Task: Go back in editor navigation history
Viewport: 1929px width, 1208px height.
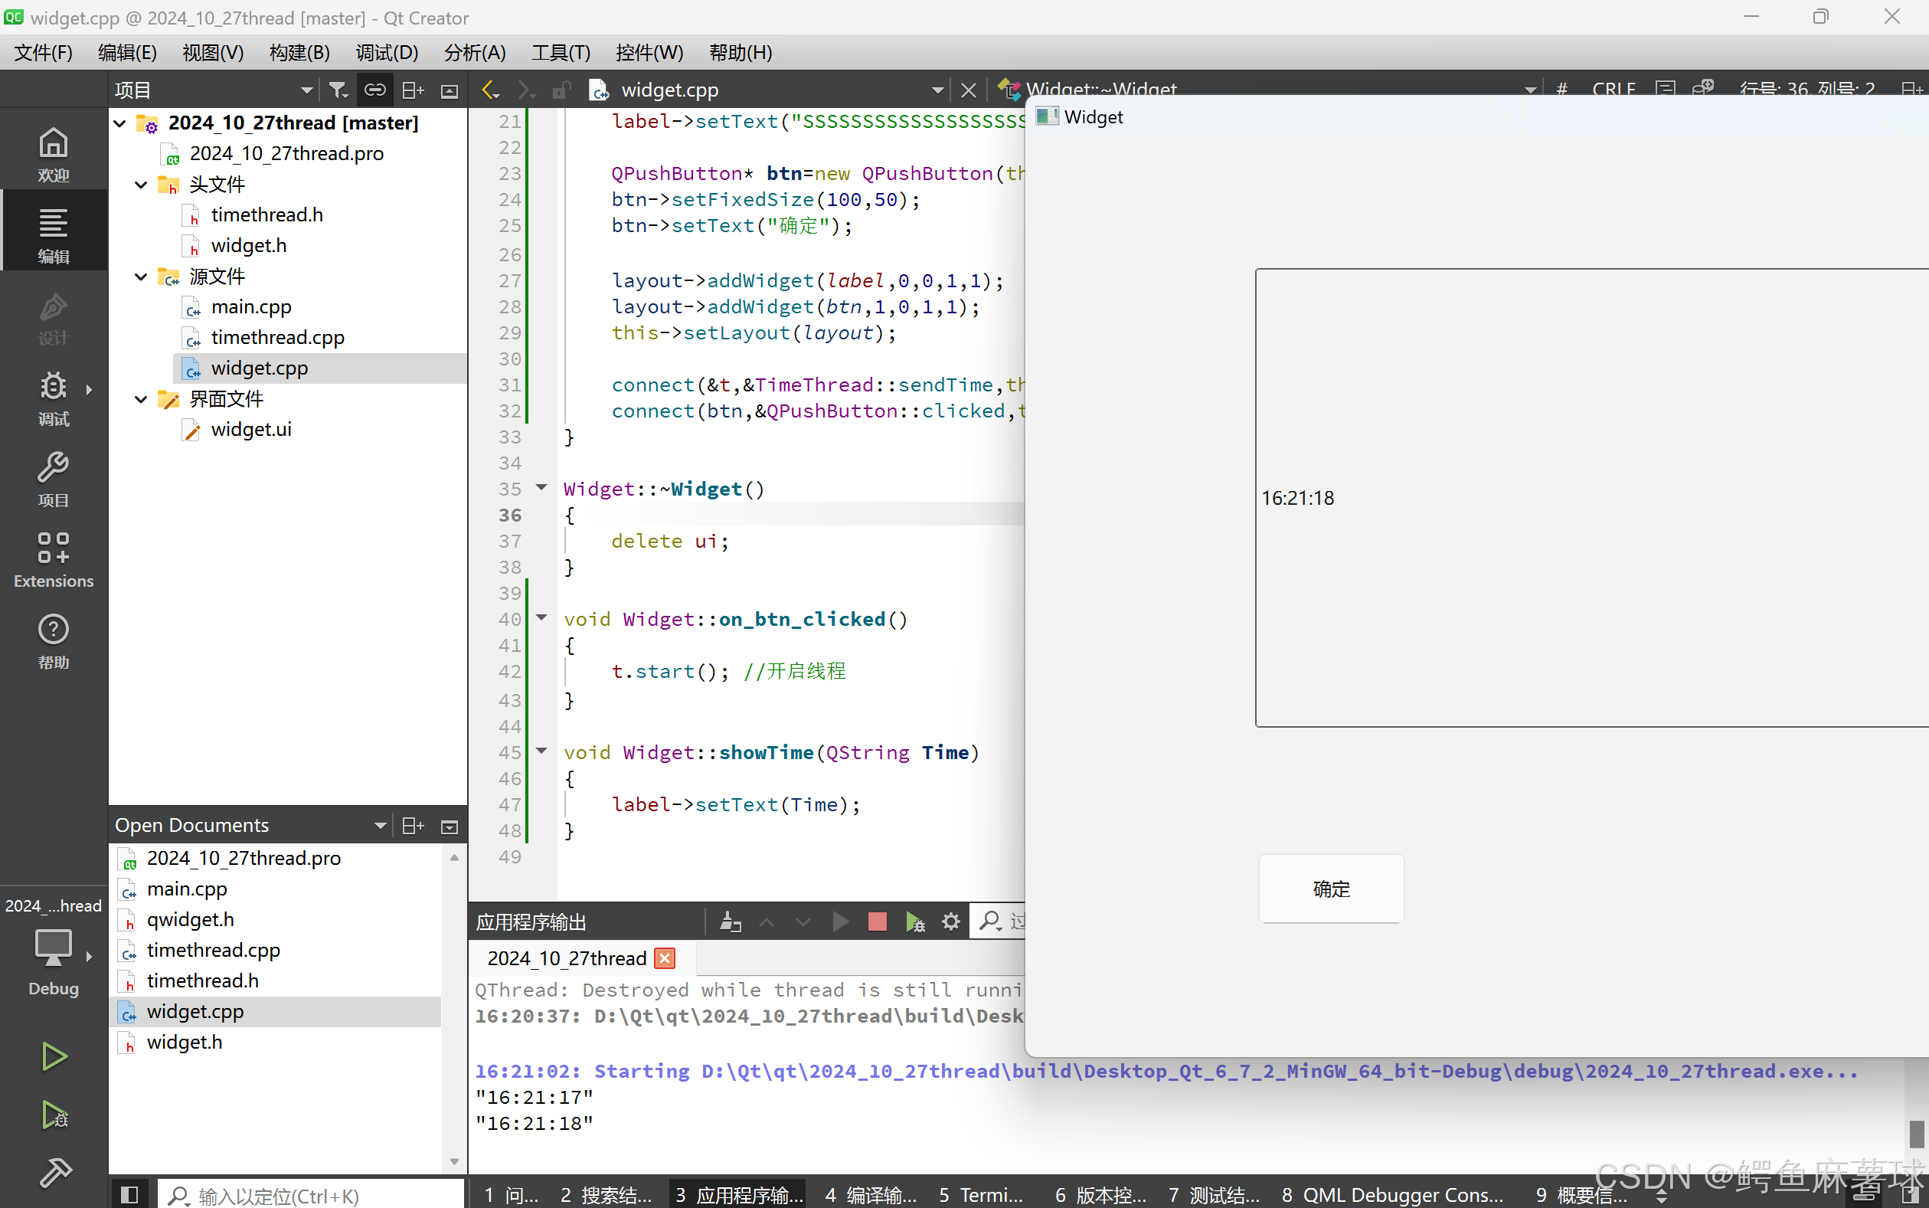Action: pyautogui.click(x=490, y=90)
